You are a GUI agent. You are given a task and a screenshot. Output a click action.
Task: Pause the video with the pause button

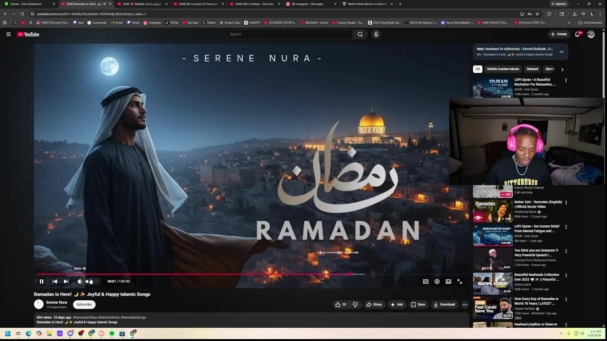point(41,281)
